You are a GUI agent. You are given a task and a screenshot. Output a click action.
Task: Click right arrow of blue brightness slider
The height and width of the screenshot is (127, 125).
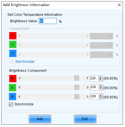tap(88, 97)
